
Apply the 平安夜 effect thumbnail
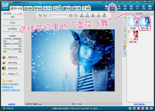pyautogui.click(x=133, y=23)
